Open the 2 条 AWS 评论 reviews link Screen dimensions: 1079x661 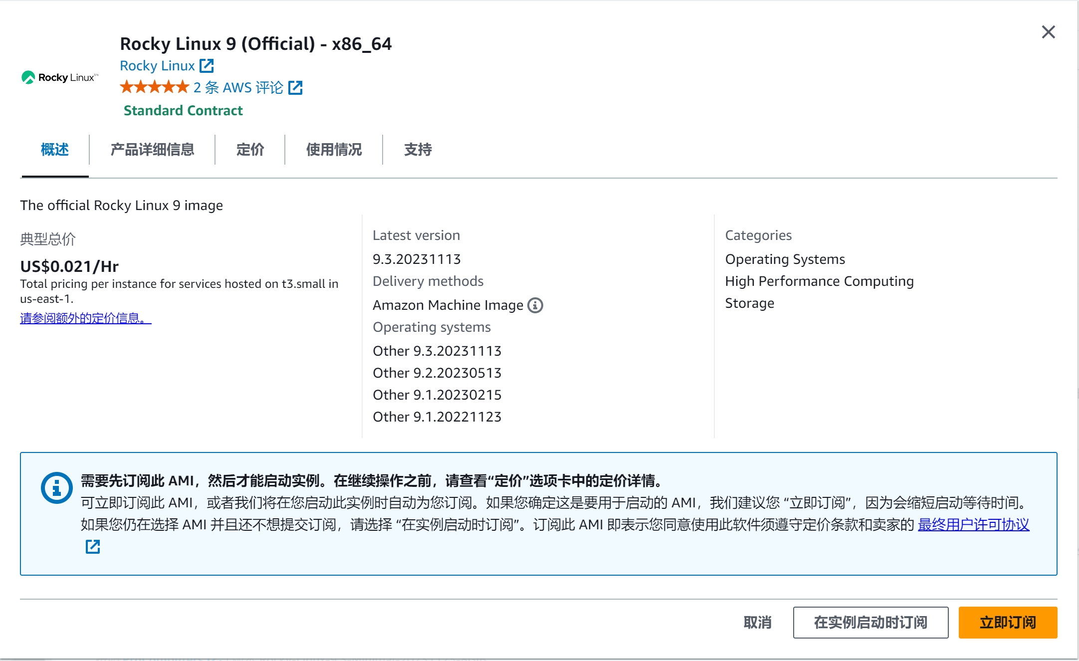238,88
